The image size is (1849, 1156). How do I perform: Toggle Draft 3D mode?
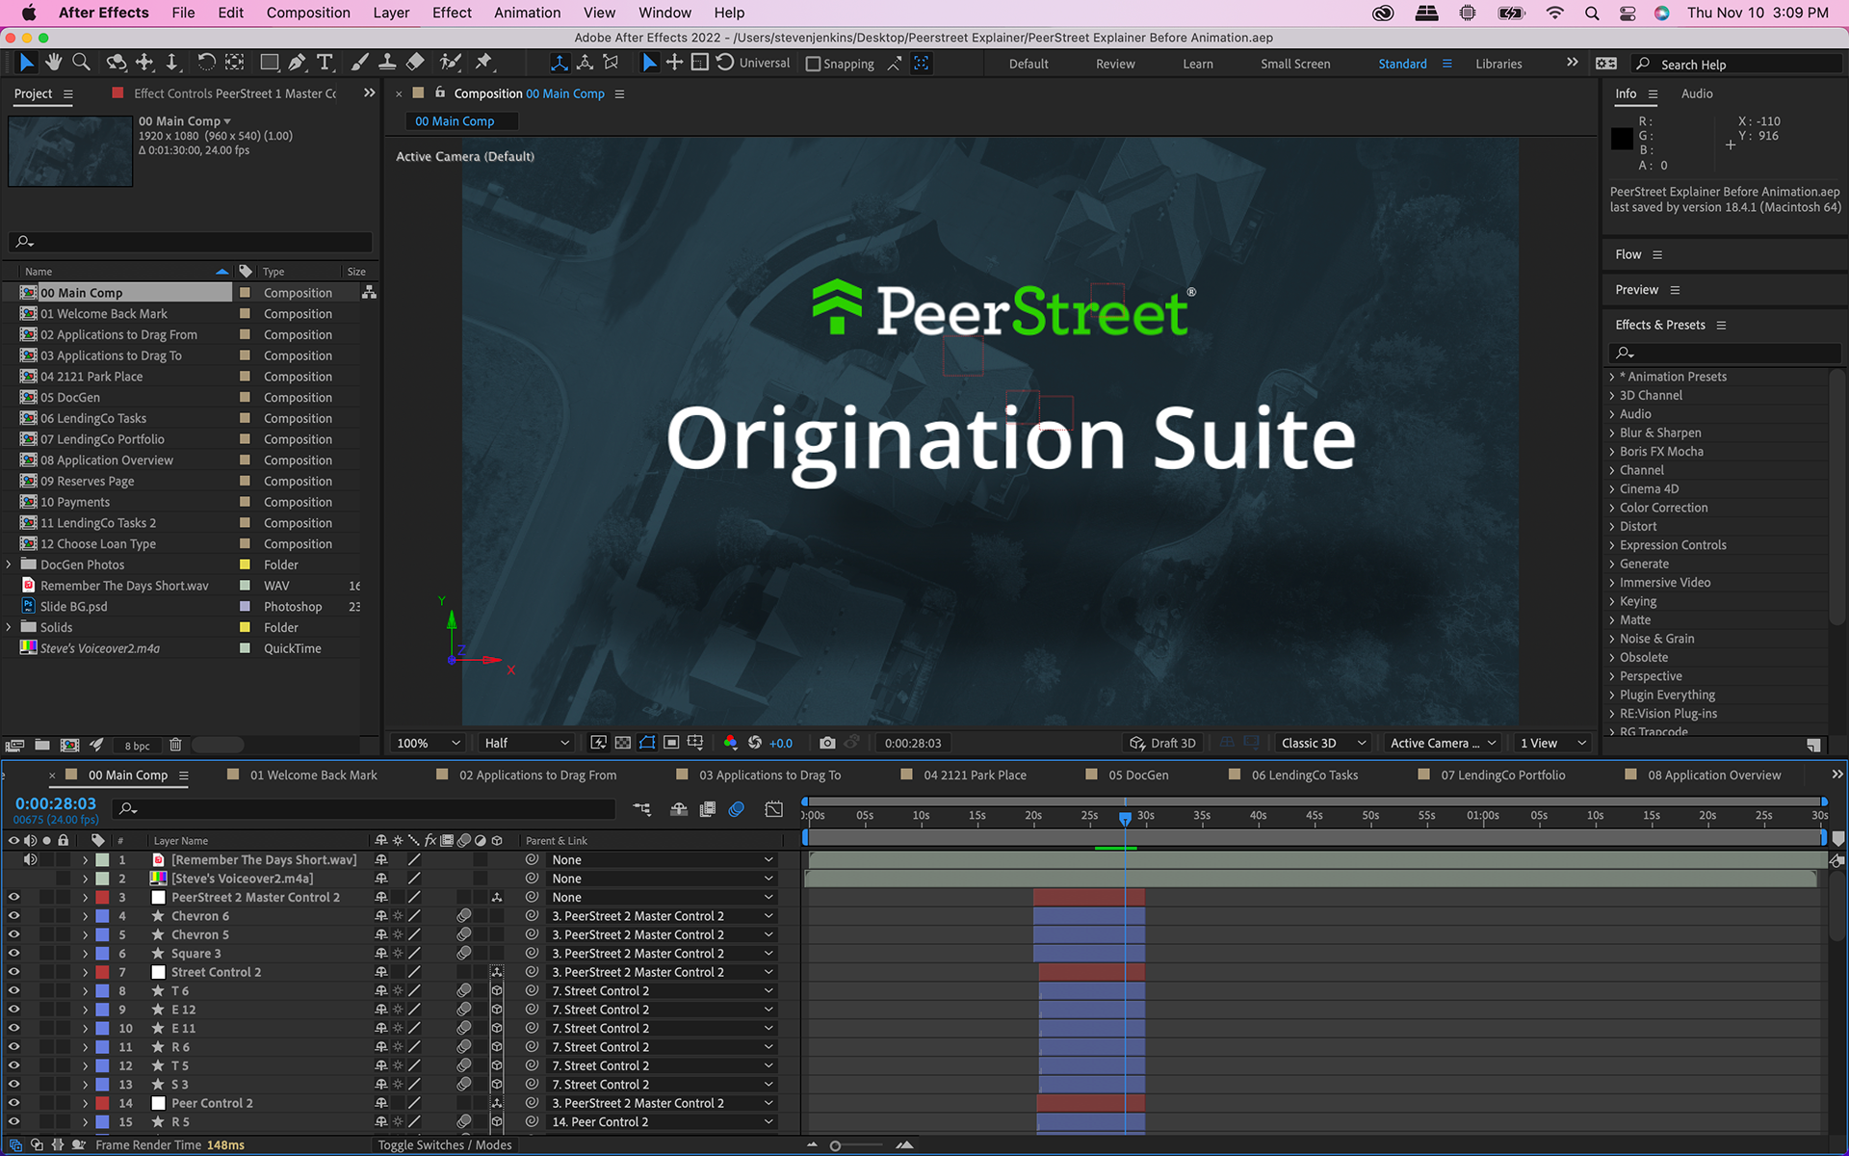(x=1163, y=743)
